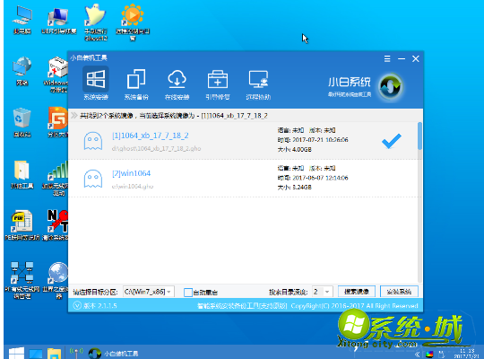Screen dimensions: 484x359
Task: Open the orange sunflower desktop shortcut
Action: pyautogui.click(x=133, y=22)
